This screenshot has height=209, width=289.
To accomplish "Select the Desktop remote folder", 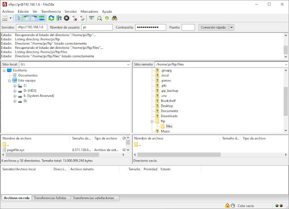I will pos(167,106).
